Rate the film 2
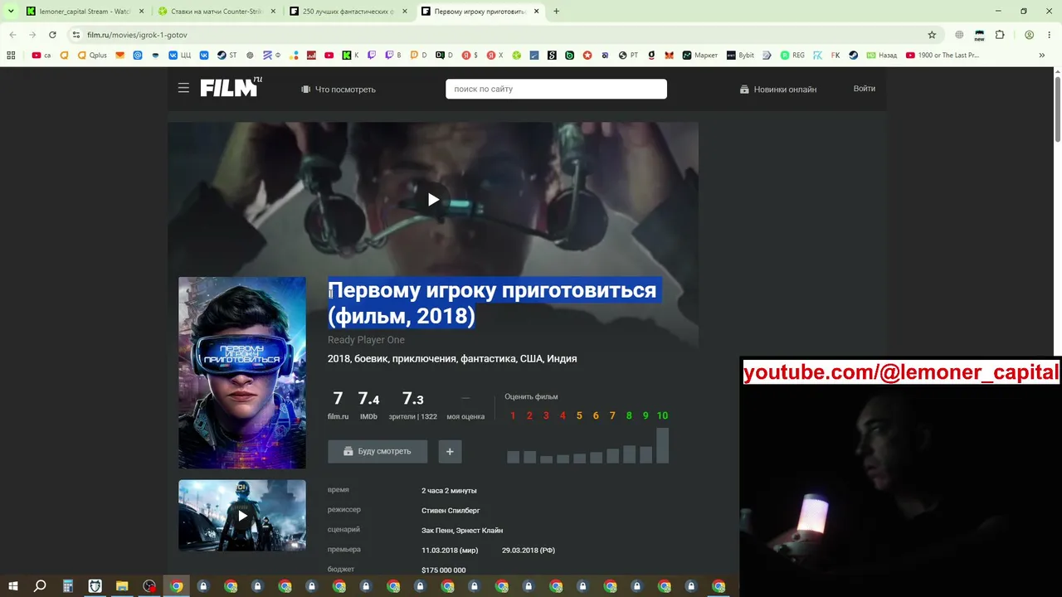 529,415
